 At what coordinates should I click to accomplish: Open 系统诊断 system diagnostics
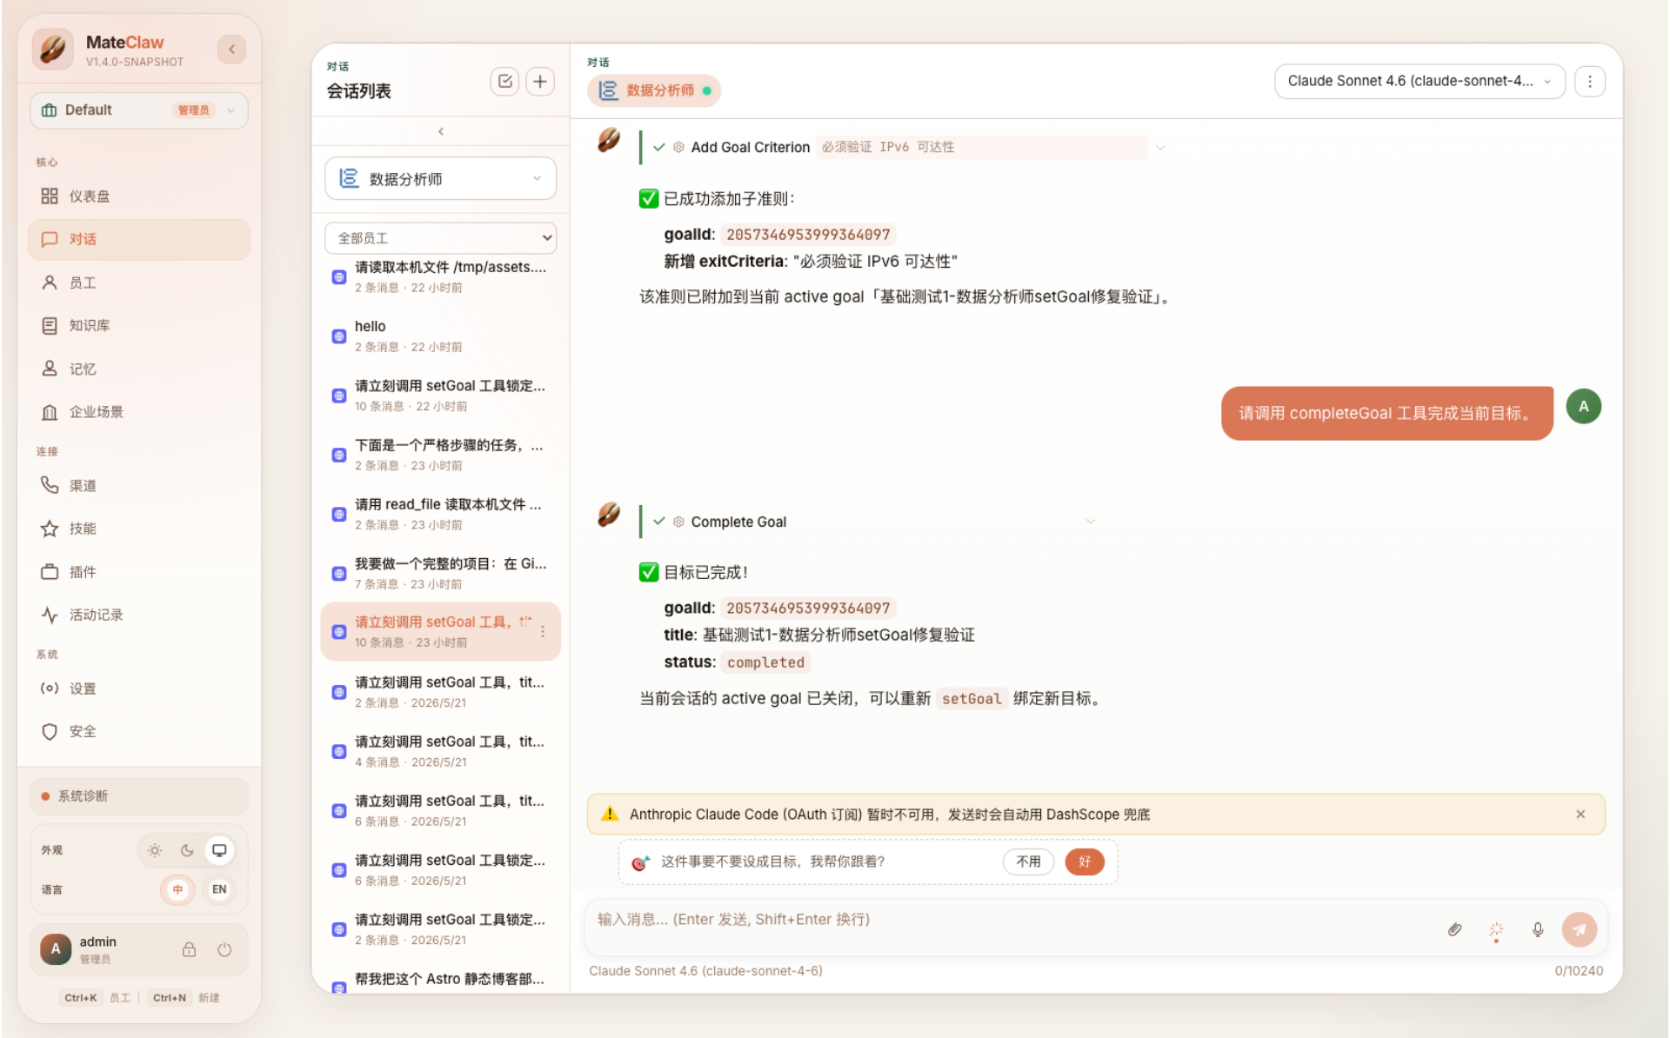point(139,796)
